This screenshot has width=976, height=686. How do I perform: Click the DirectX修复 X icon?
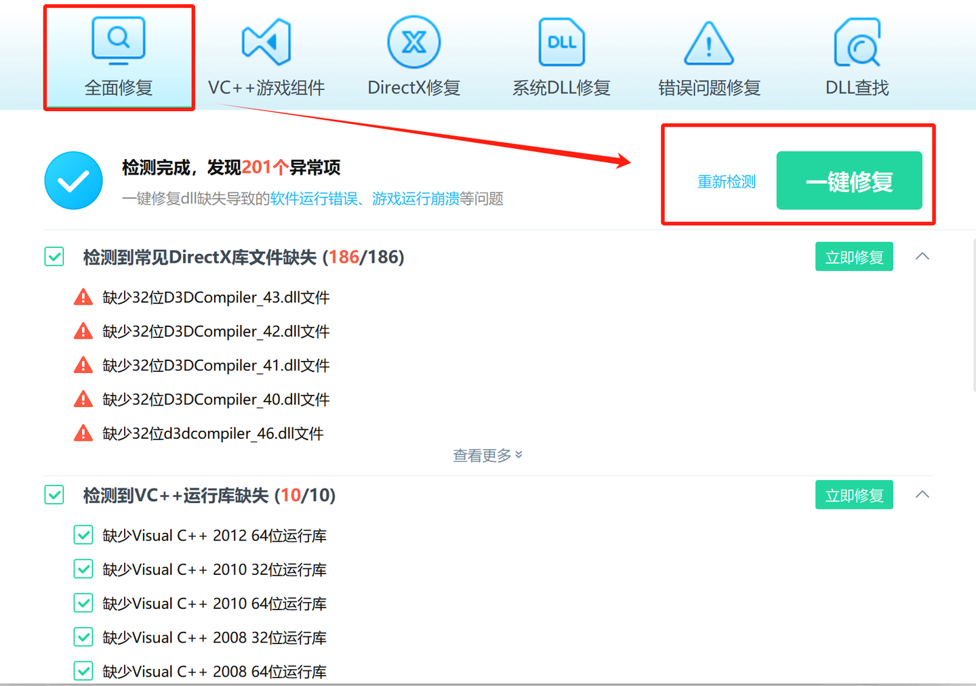414,42
